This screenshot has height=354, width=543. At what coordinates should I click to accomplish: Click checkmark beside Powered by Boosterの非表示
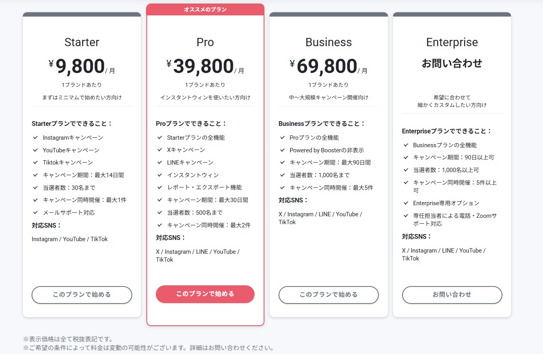[x=283, y=150]
